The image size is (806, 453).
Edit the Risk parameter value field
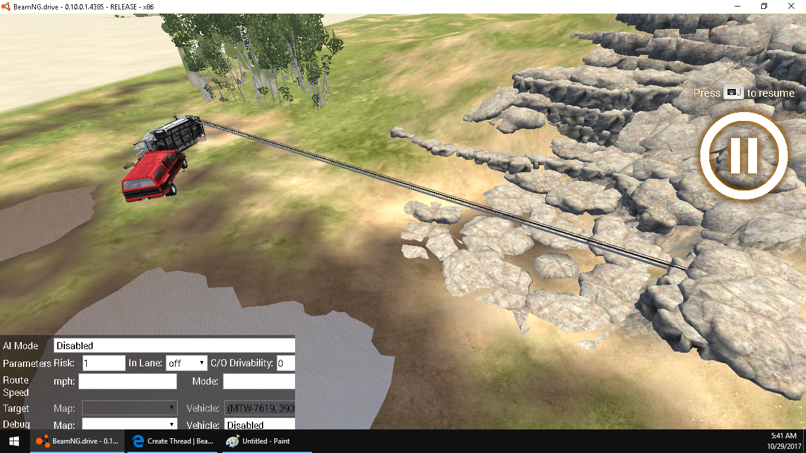(104, 363)
